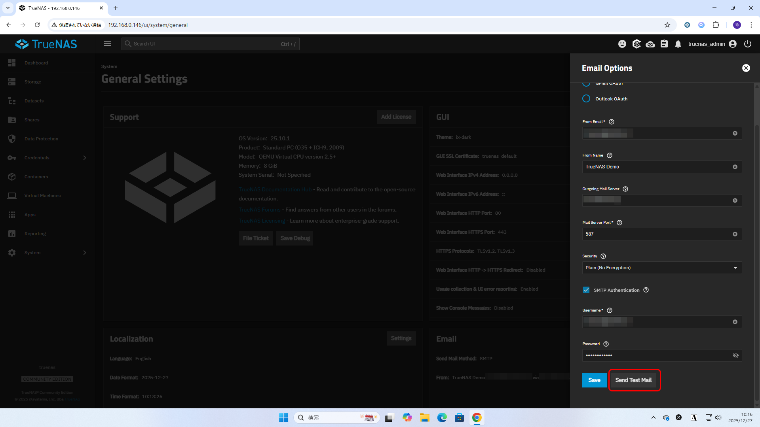
Task: Open Data Protection in the sidebar
Action: [x=41, y=139]
